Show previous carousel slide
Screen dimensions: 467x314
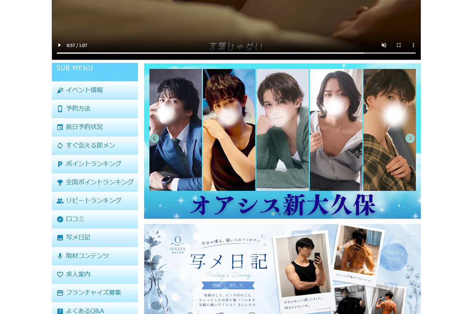pos(154,138)
